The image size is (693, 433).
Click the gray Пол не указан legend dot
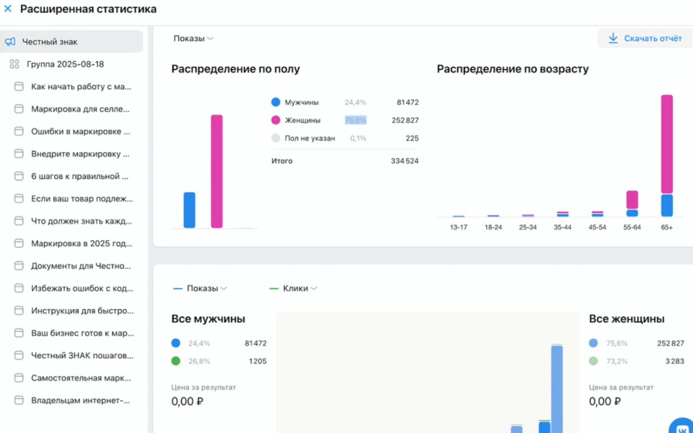276,139
